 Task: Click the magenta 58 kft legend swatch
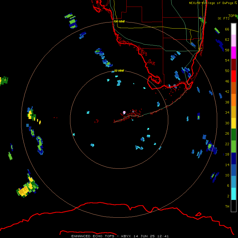pos(234,53)
